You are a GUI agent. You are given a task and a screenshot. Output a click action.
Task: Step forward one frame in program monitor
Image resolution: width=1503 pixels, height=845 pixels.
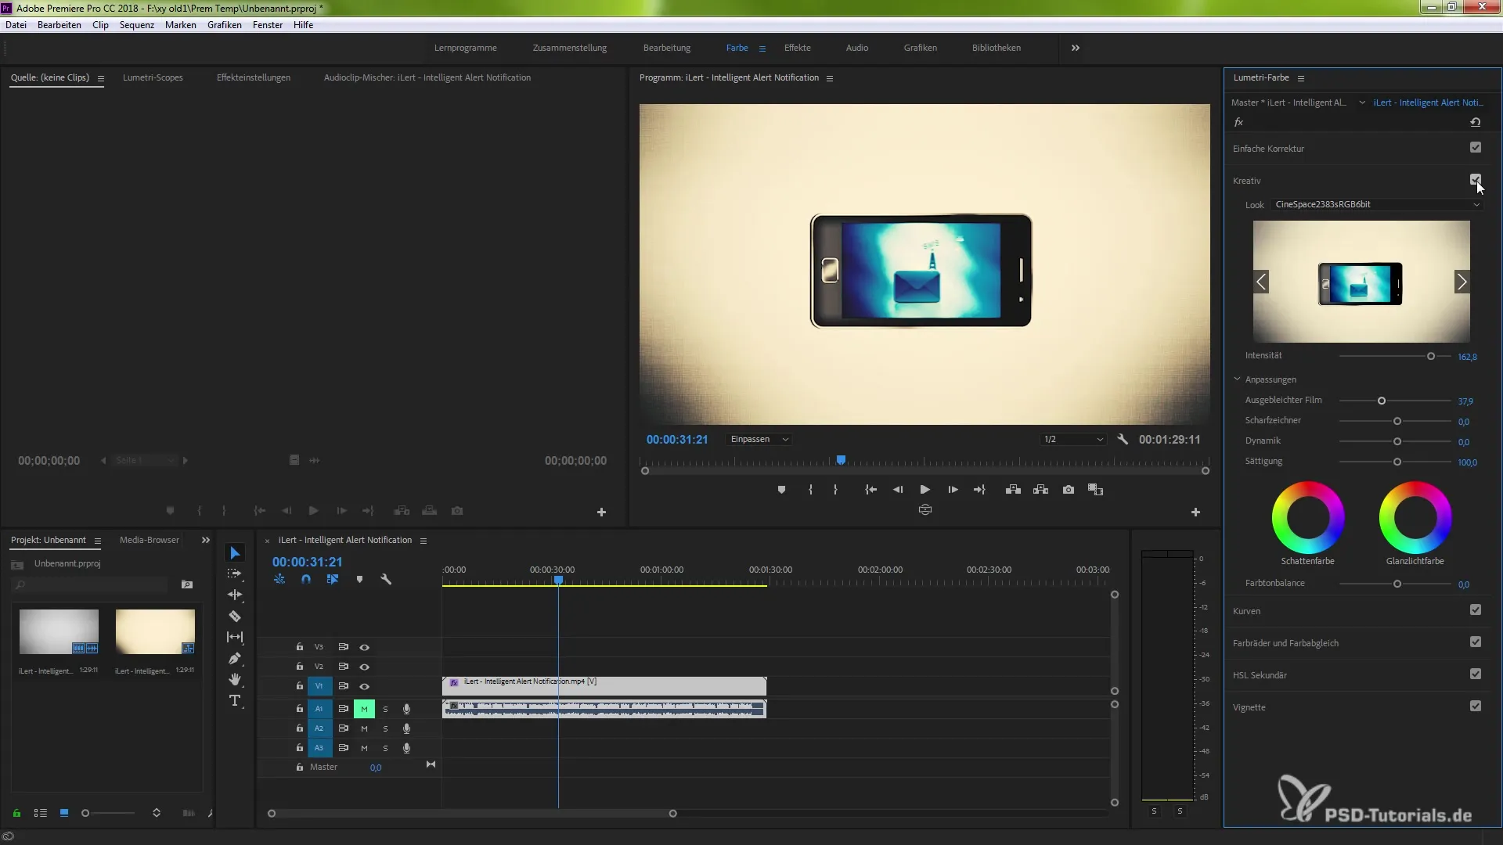tap(953, 490)
